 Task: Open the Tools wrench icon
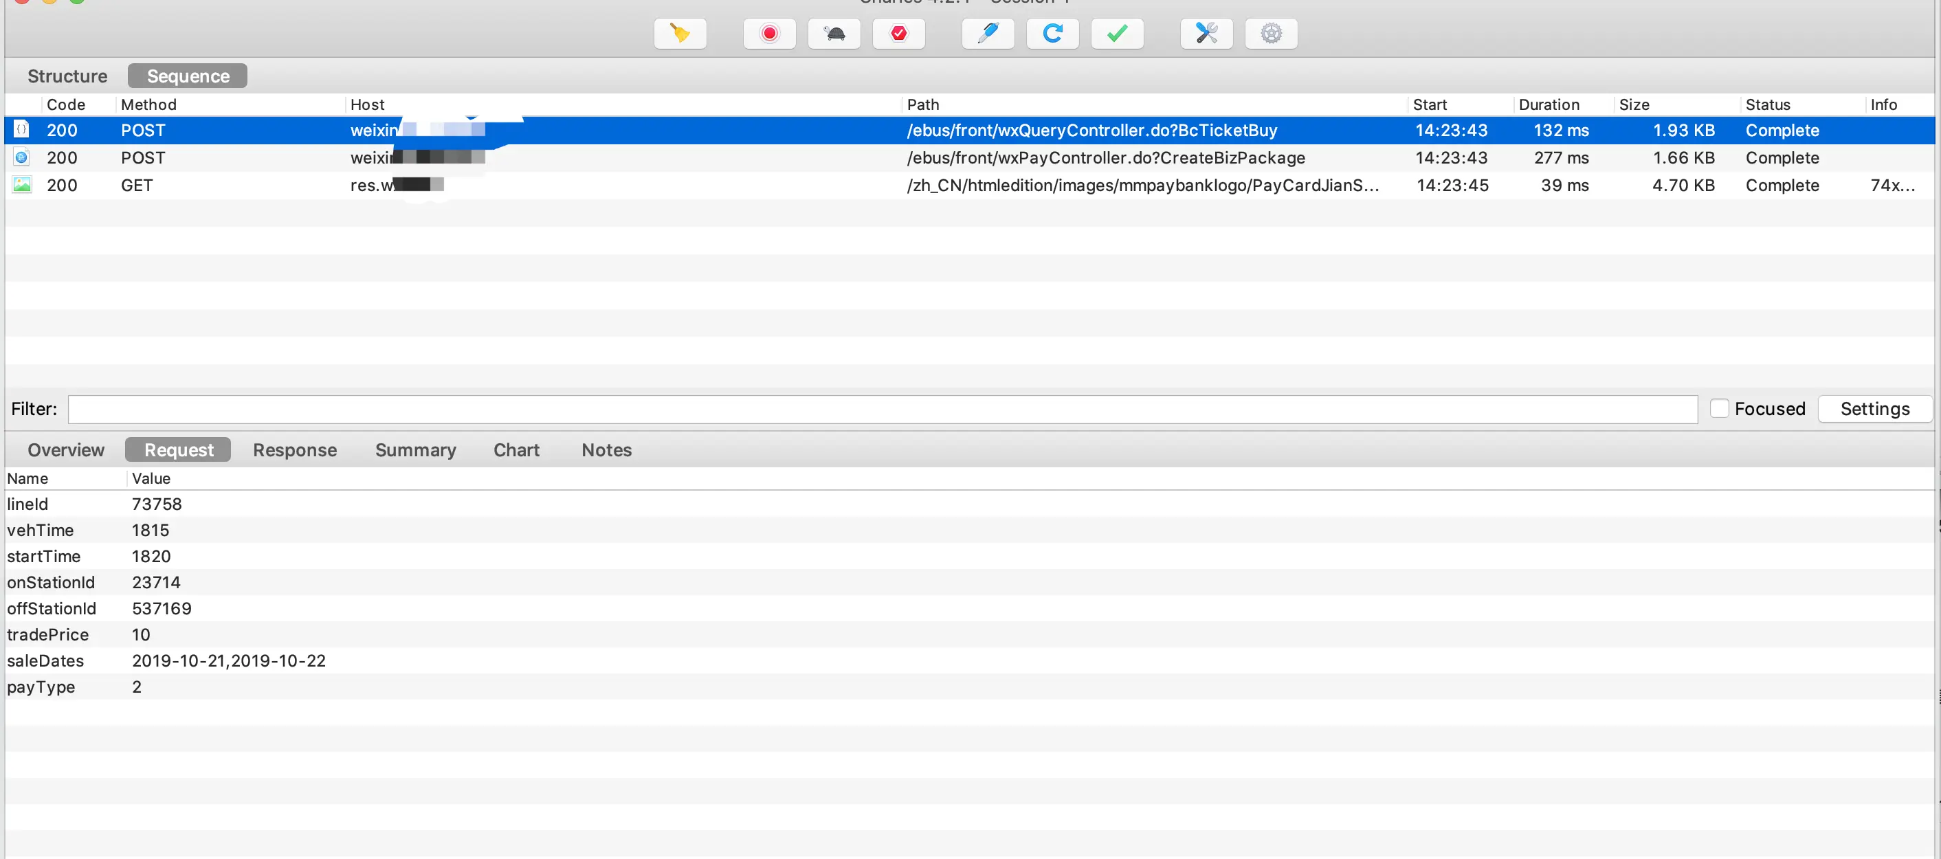(x=1206, y=33)
